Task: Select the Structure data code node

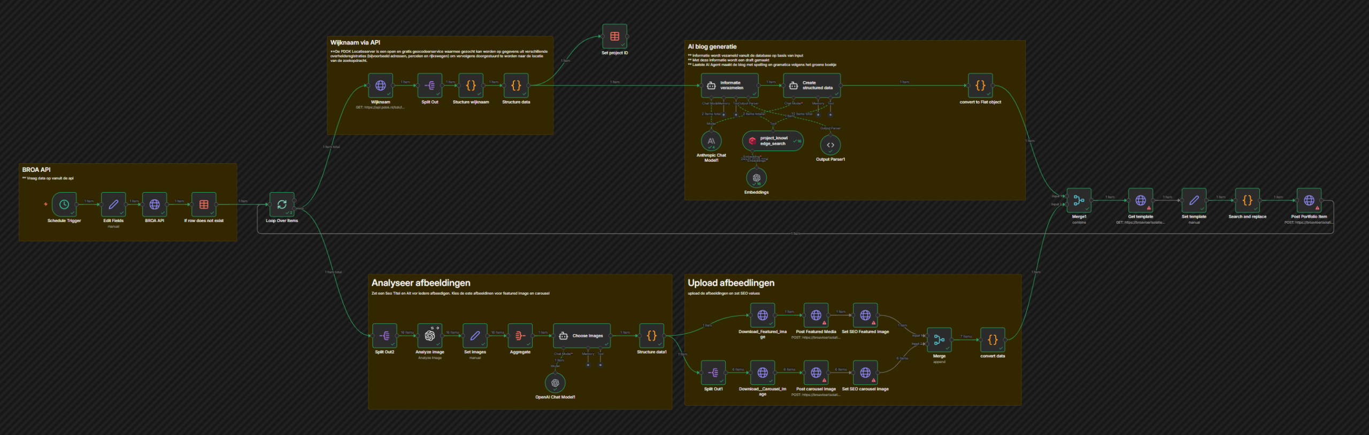Action: click(516, 85)
